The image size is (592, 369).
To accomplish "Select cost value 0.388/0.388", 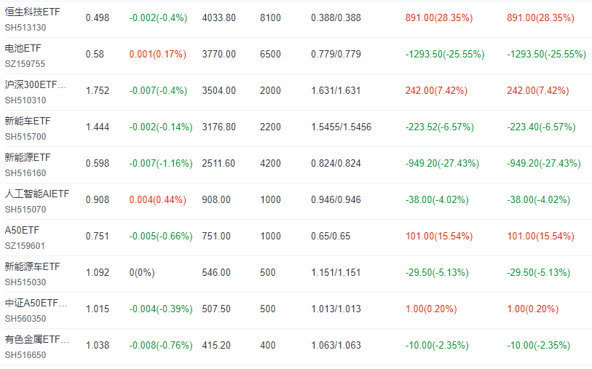I will (x=336, y=17).
